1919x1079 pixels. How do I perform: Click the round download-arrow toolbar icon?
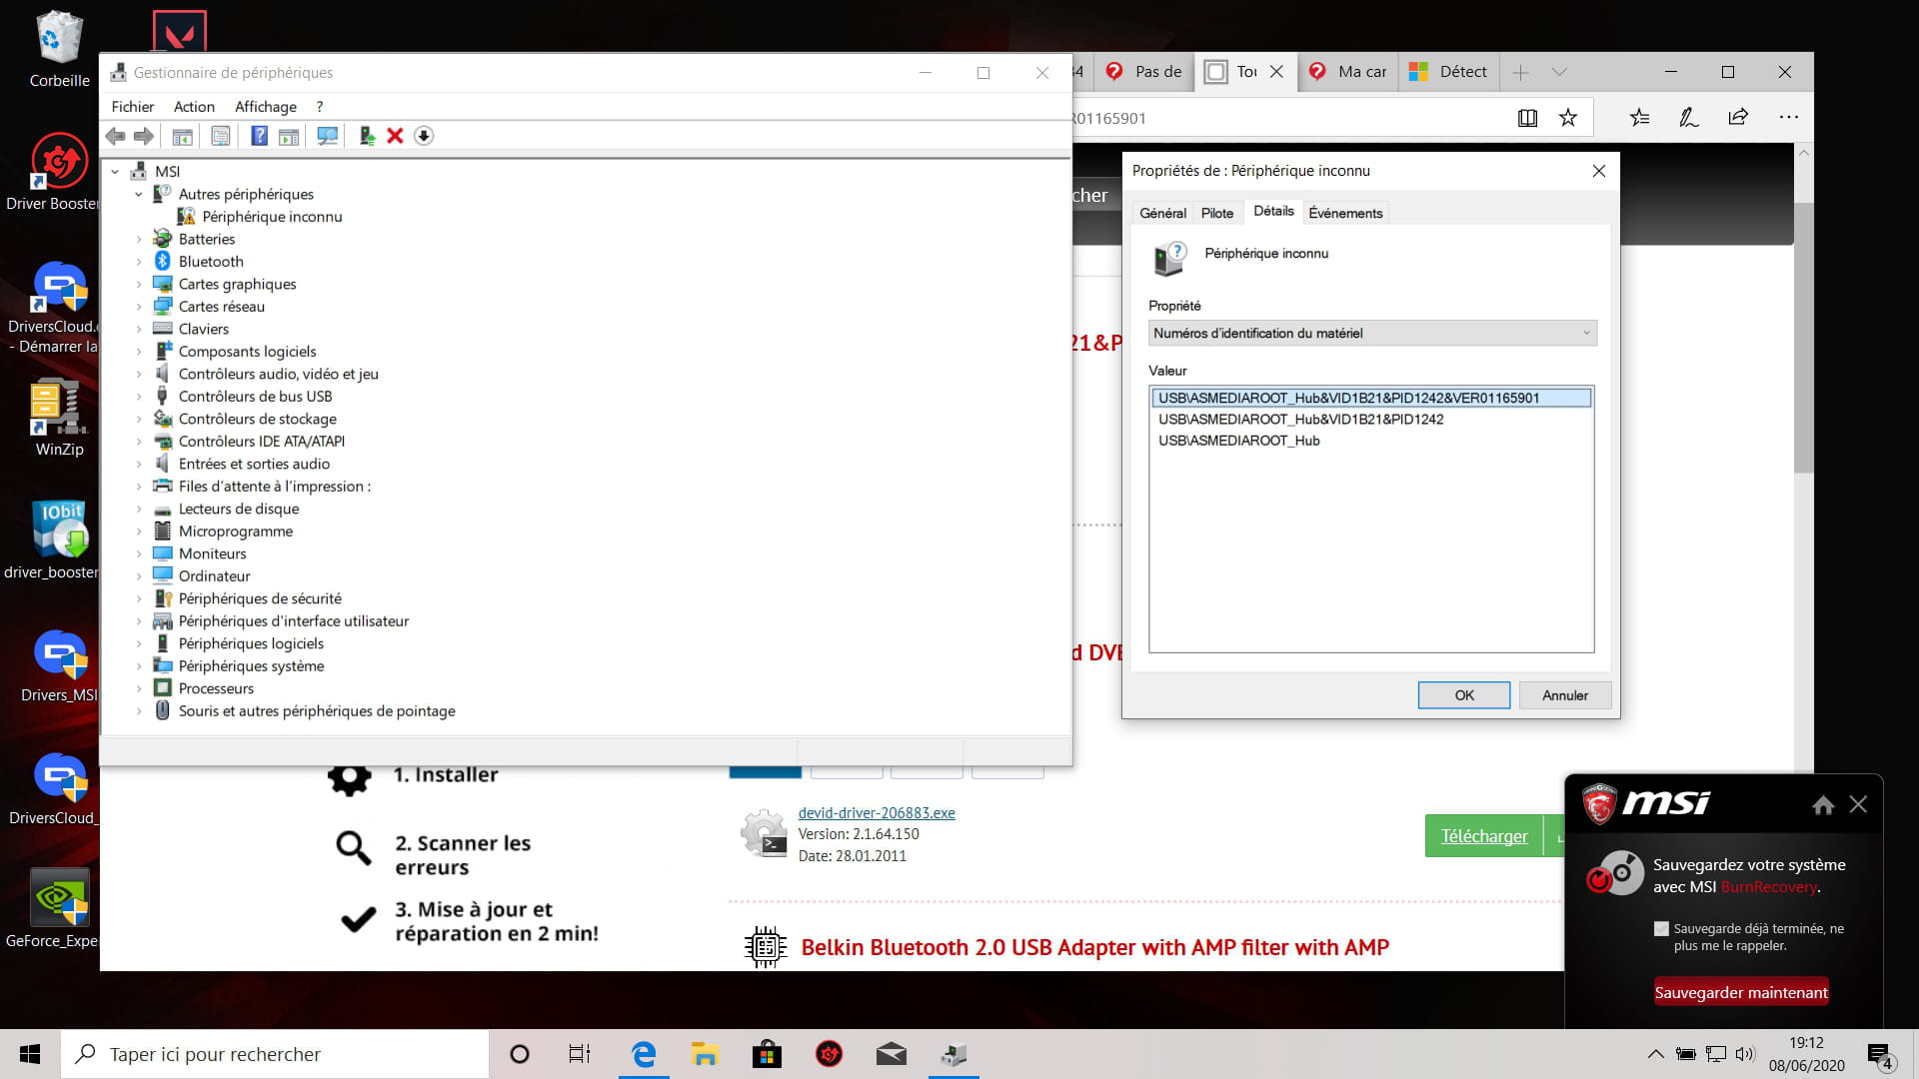(424, 136)
